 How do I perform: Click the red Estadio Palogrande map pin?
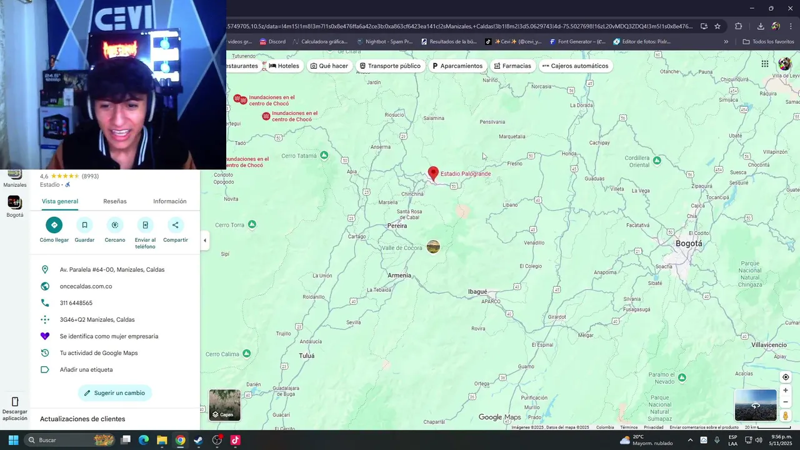[x=433, y=174]
